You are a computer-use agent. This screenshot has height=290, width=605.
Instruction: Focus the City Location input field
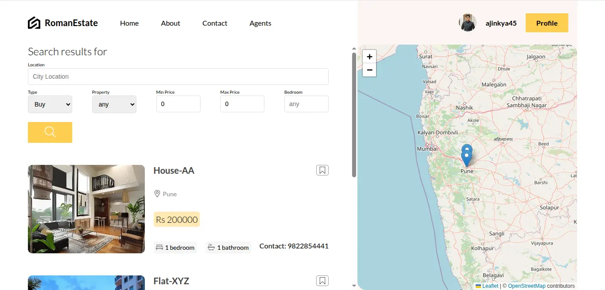[x=178, y=76]
